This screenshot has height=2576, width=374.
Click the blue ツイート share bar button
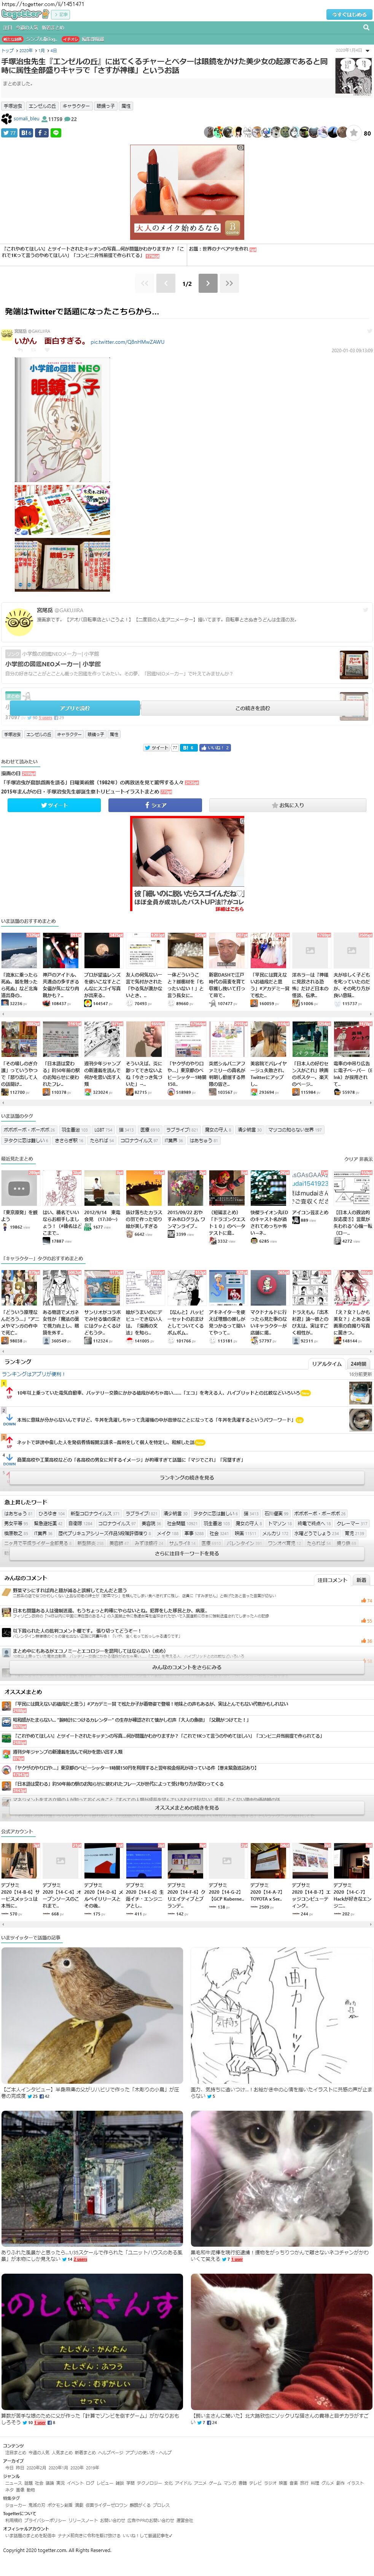pyautogui.click(x=54, y=805)
